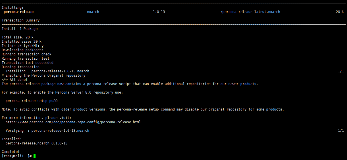Click '1/1' counter on the Installing line
Image resolution: width=347 pixels, height=160 pixels.
(x=341, y=71)
